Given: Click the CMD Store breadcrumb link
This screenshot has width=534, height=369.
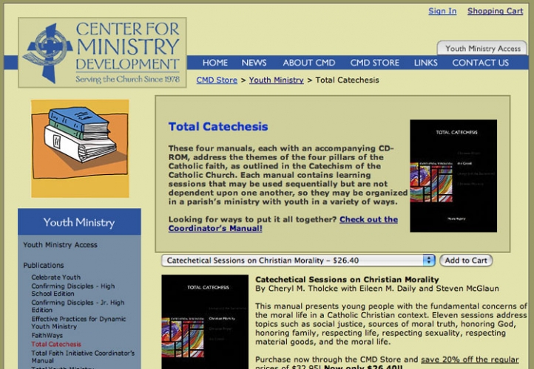Looking at the screenshot, I should [x=217, y=80].
